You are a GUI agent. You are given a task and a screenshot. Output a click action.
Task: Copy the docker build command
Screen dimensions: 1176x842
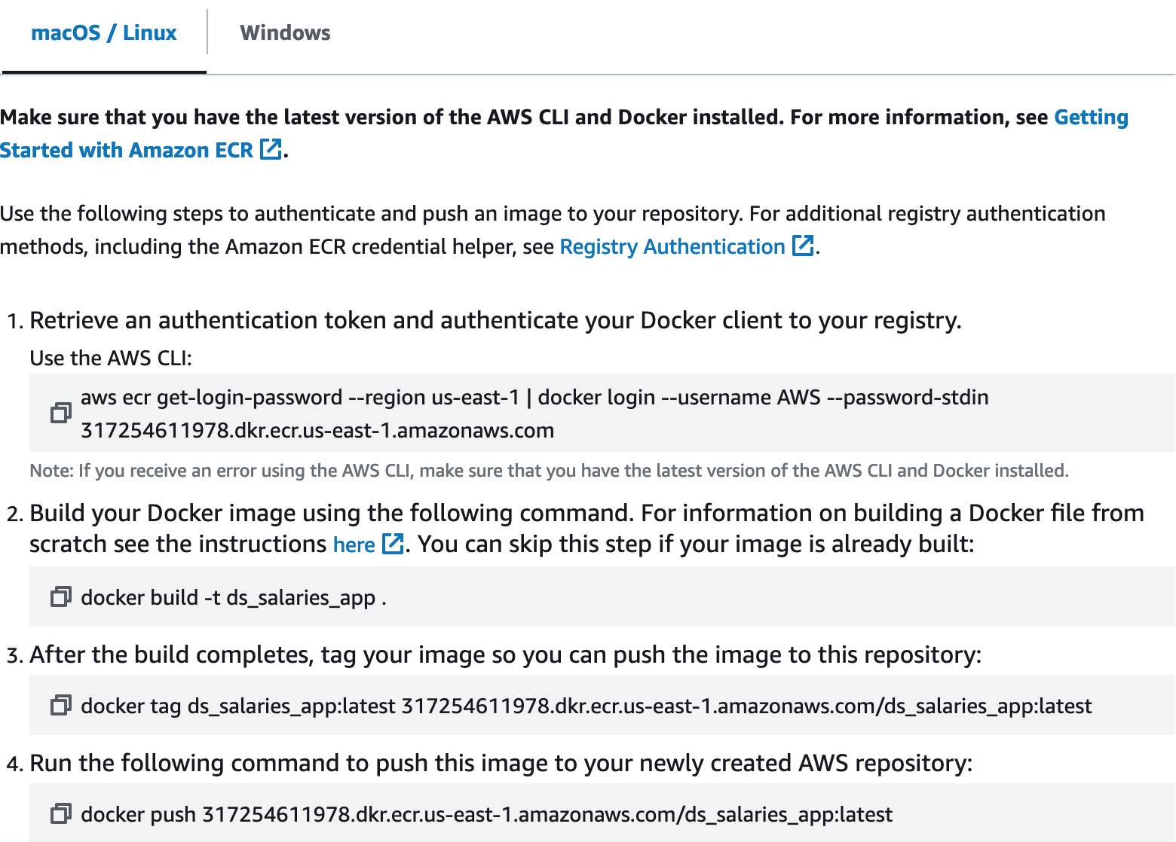click(61, 597)
